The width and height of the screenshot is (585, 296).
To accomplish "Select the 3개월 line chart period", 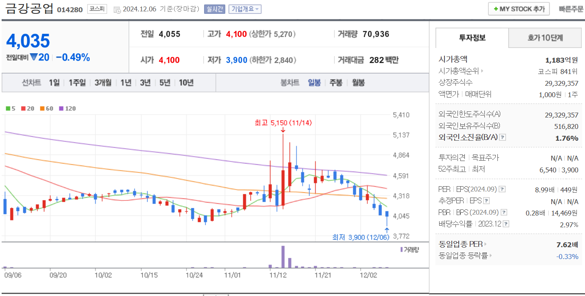I will coord(103,83).
